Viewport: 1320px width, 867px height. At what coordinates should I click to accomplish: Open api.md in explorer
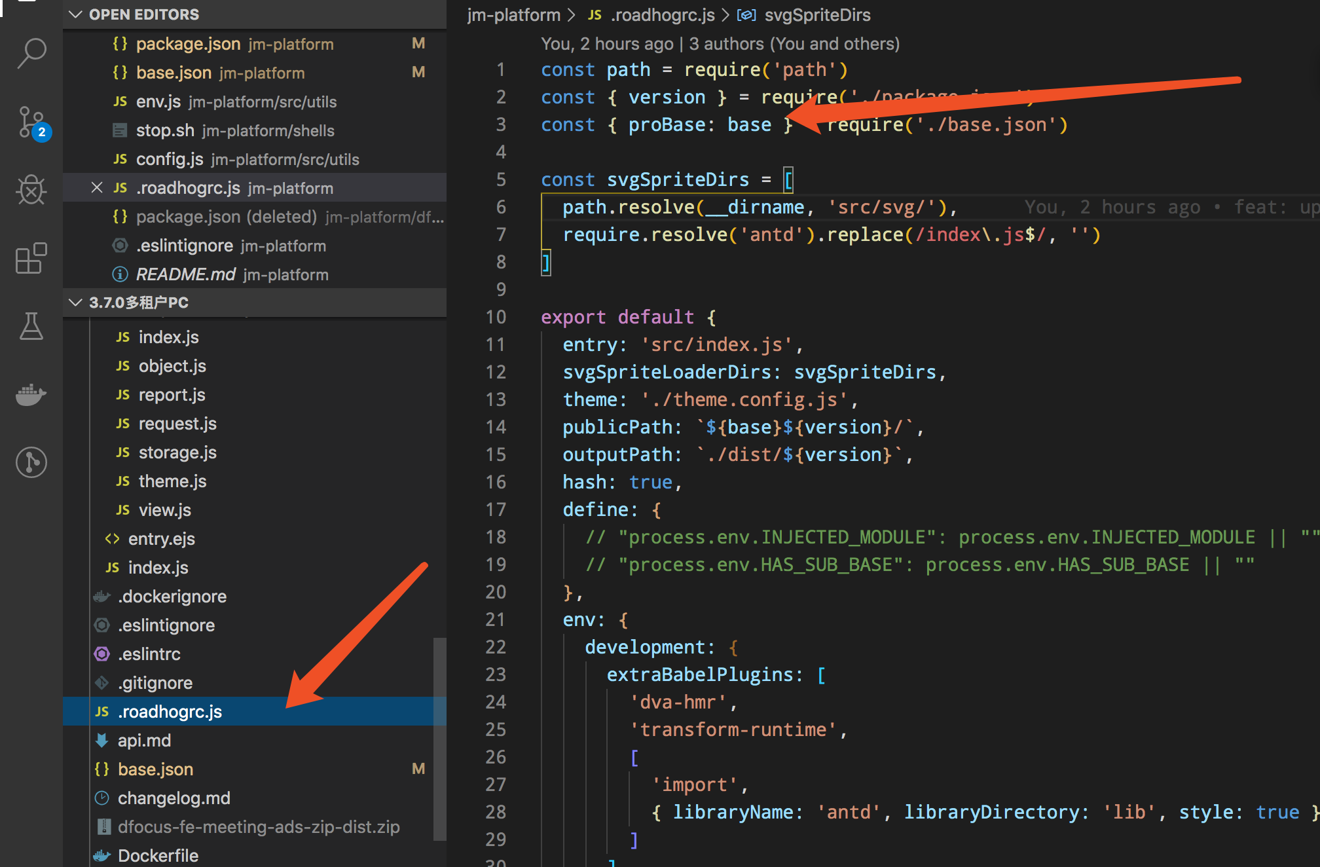coord(255,741)
